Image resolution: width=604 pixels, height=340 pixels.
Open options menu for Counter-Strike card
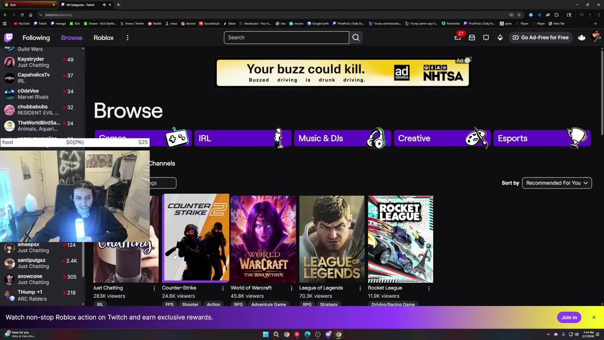[x=223, y=288]
